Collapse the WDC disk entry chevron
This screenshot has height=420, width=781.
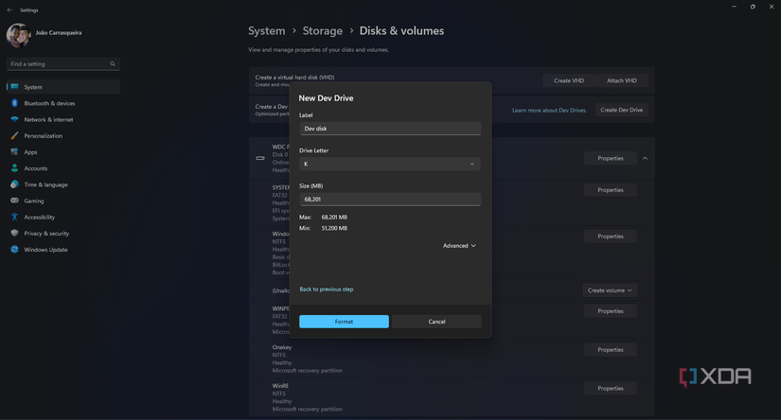(x=645, y=158)
